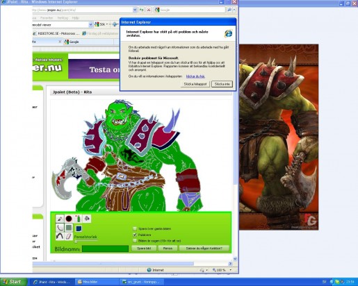Image resolution: width=358 pixels, height=286 pixels.
Task: Select the green spray bottle tool
Action: [x=78, y=219]
